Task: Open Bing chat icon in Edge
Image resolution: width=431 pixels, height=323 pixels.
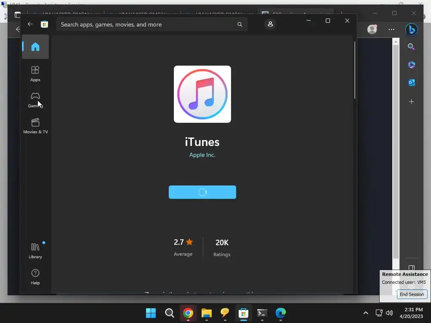Action: click(412, 29)
